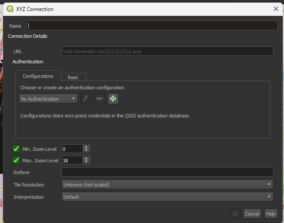Click the Referer text field
Viewport: 284px width, 223px height.
(167, 172)
